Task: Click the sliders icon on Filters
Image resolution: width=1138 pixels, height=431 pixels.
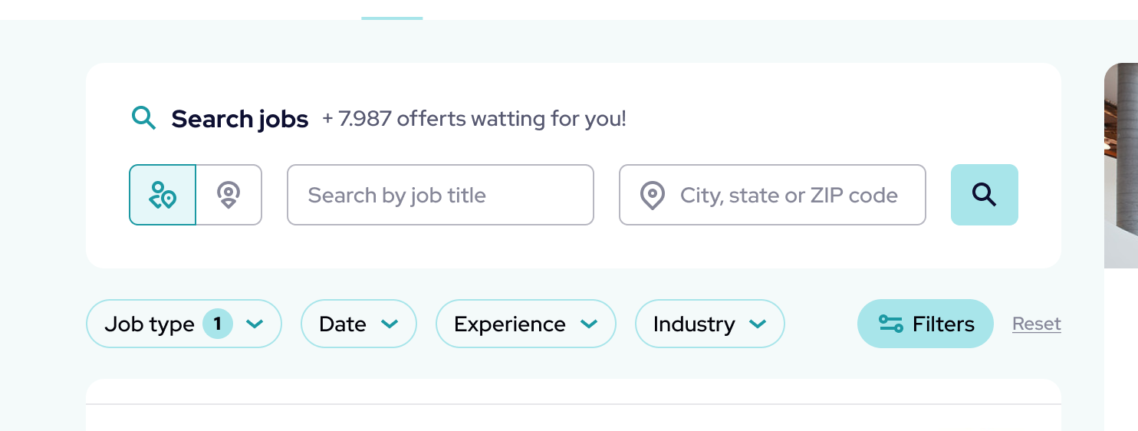Action: 890,324
